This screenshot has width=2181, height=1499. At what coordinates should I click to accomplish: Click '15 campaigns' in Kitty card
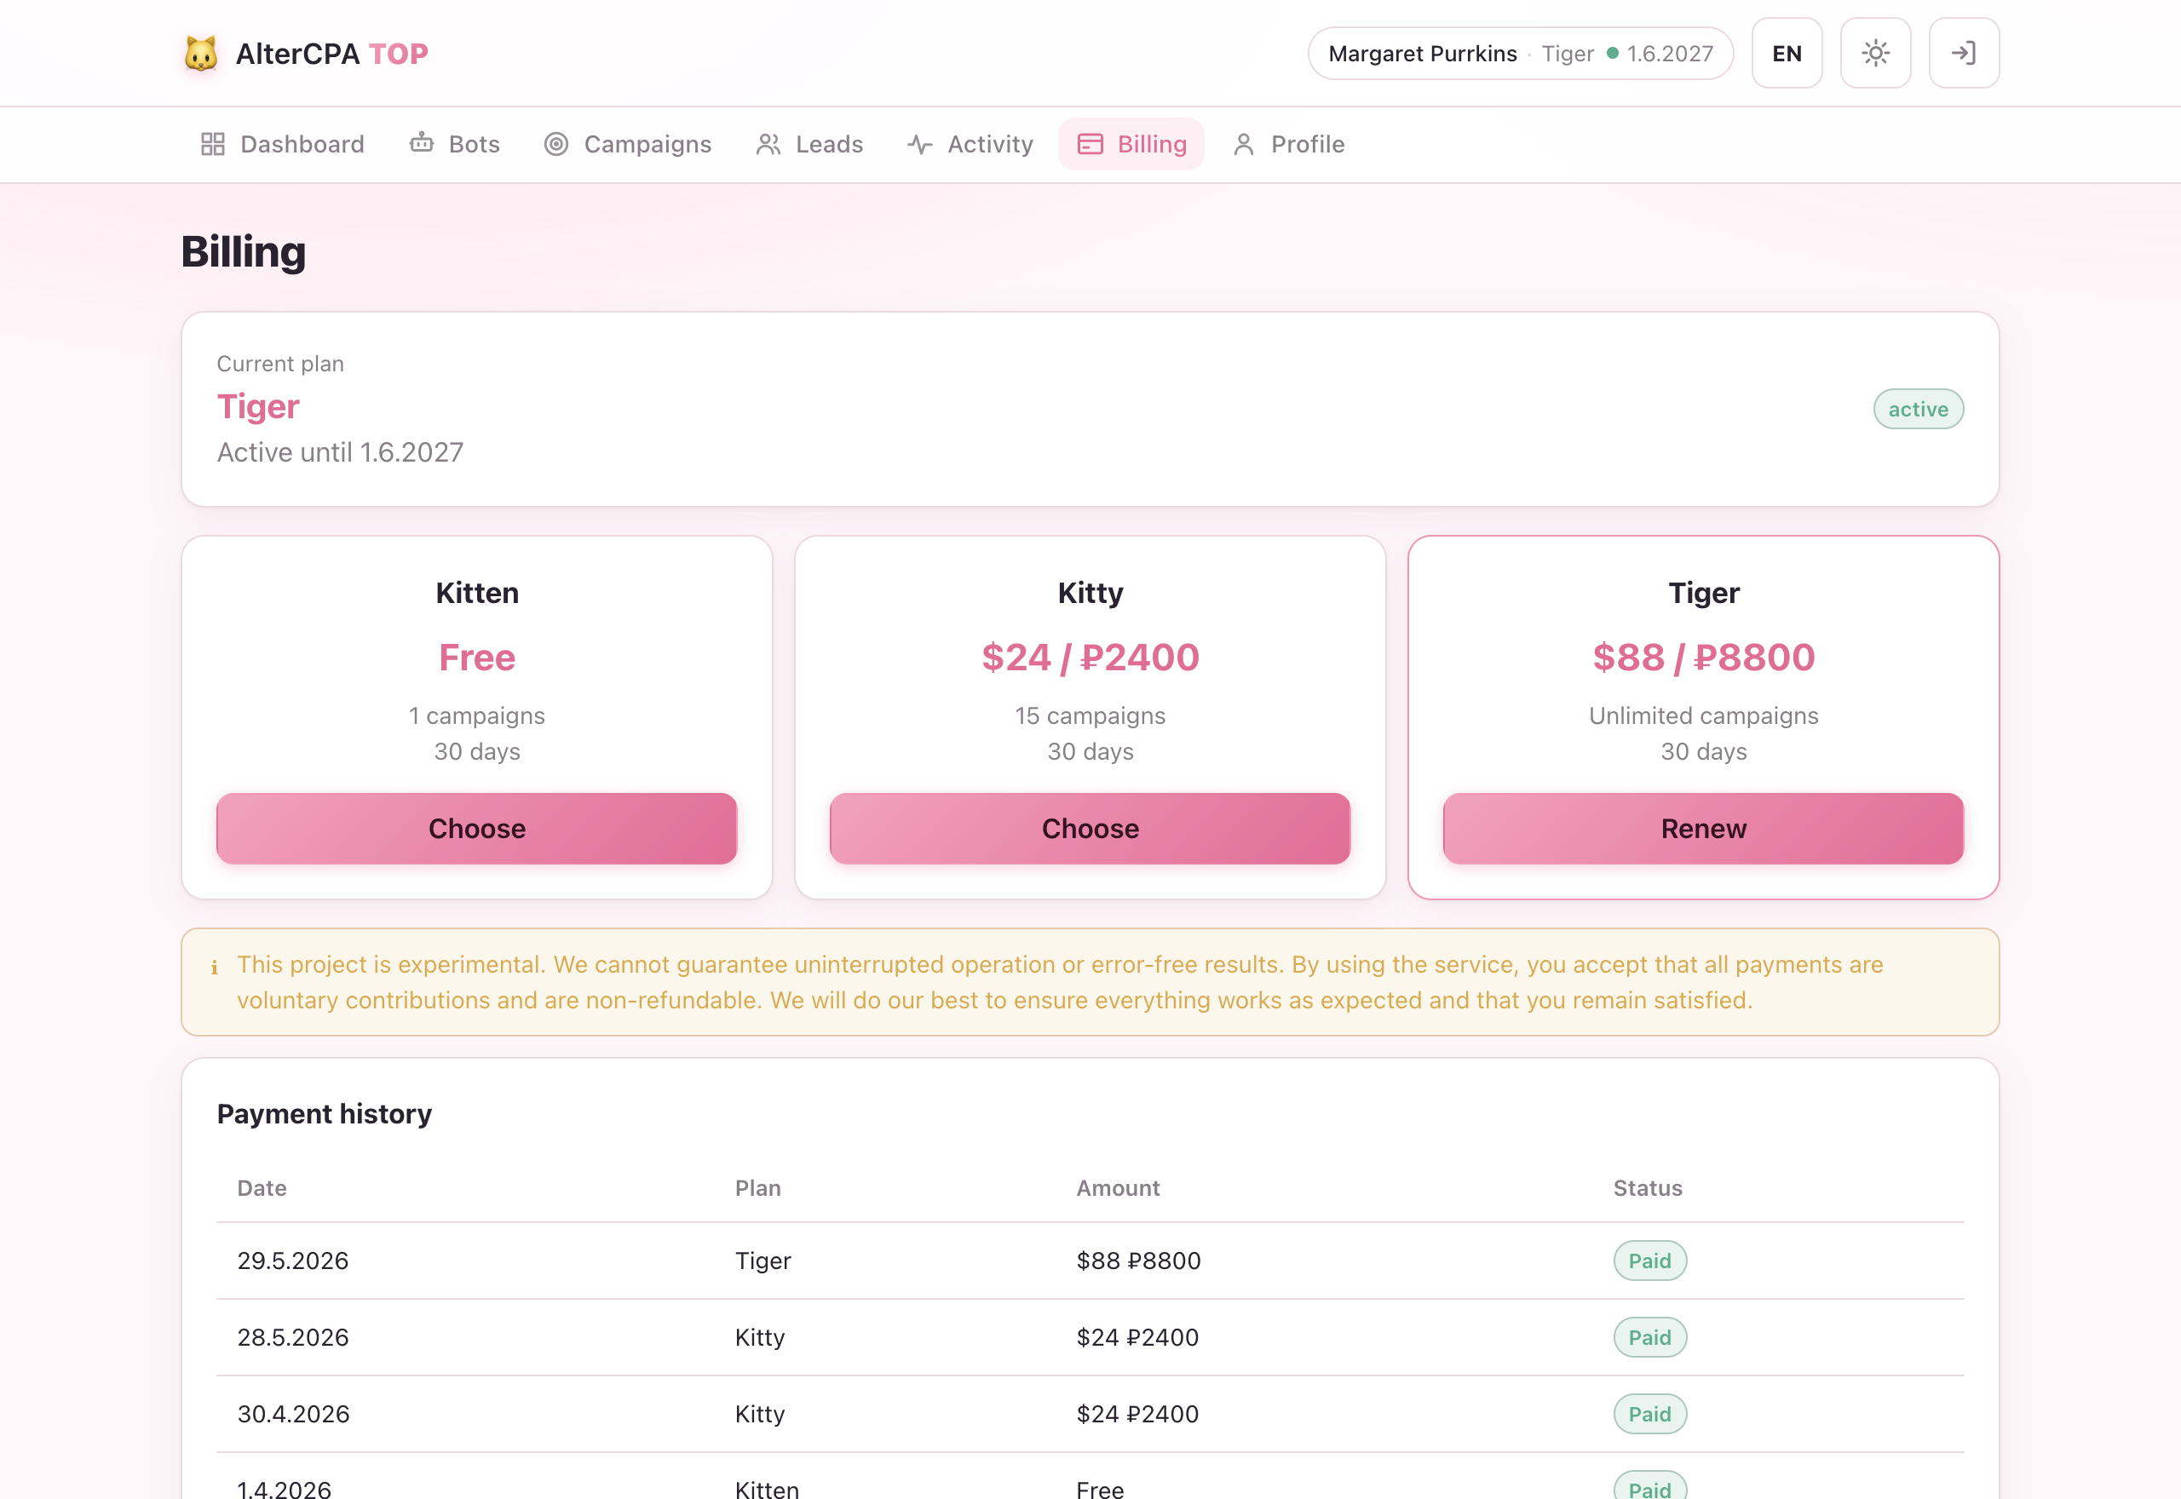(x=1090, y=715)
